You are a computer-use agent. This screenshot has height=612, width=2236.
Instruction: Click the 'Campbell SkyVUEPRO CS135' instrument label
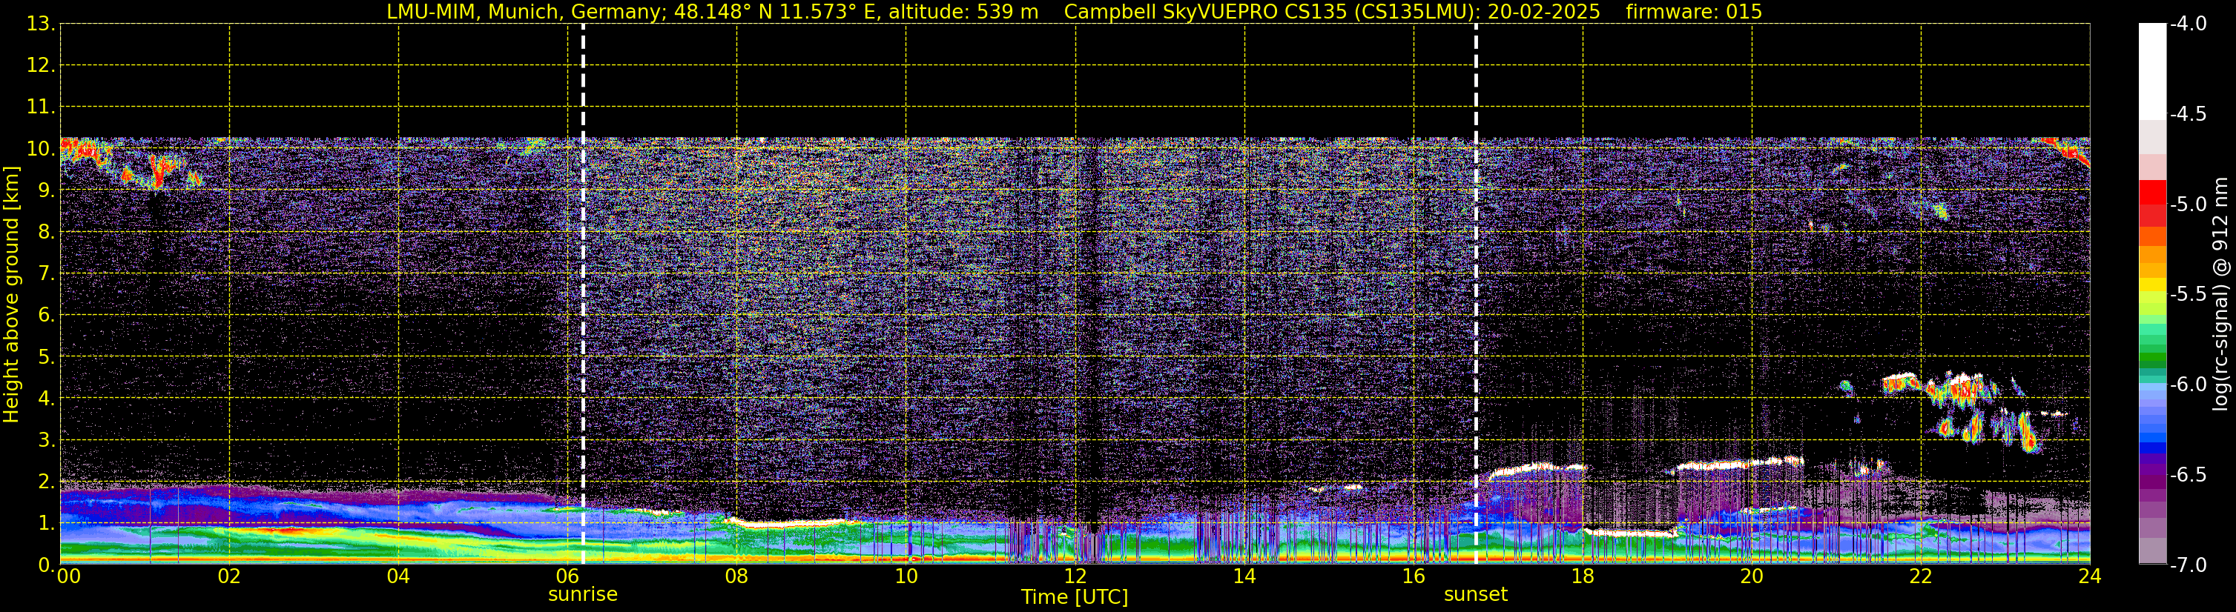[x=1207, y=12]
